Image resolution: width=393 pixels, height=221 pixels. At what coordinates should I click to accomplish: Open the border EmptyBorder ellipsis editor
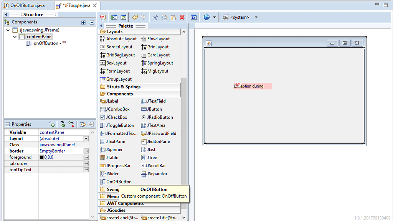[x=86, y=151]
